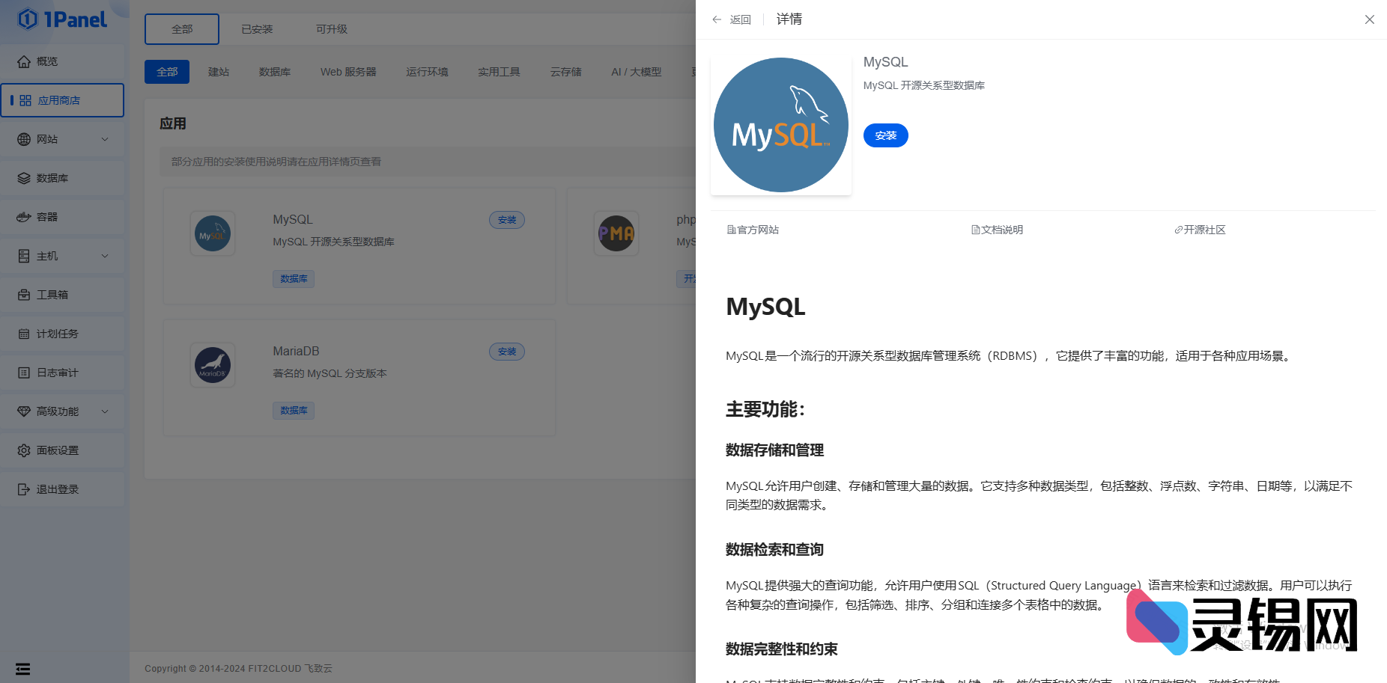Open the 文档说明 documentation link
The width and height of the screenshot is (1387, 683).
pyautogui.click(x=998, y=230)
